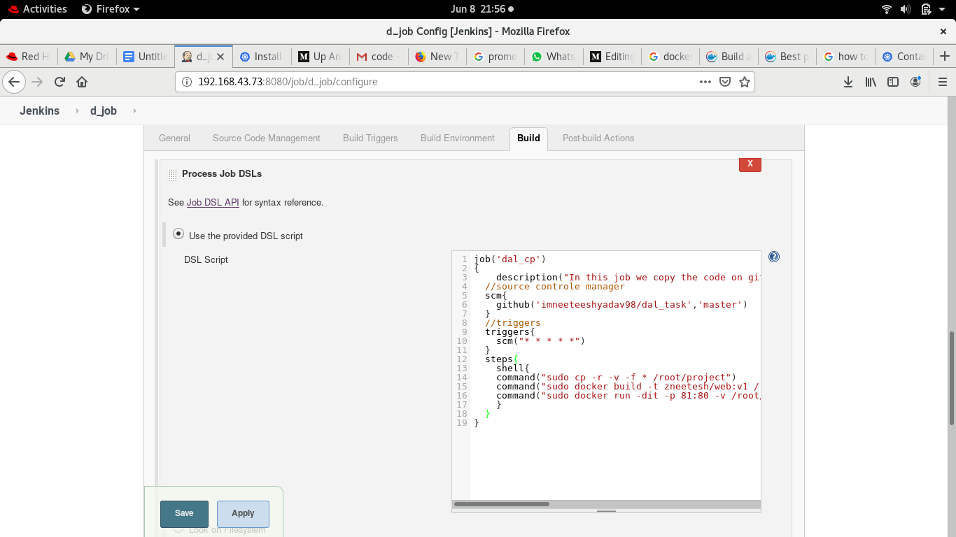Go to d_job breadcrumb link
Viewport: 956px width, 537px height.
pos(104,111)
